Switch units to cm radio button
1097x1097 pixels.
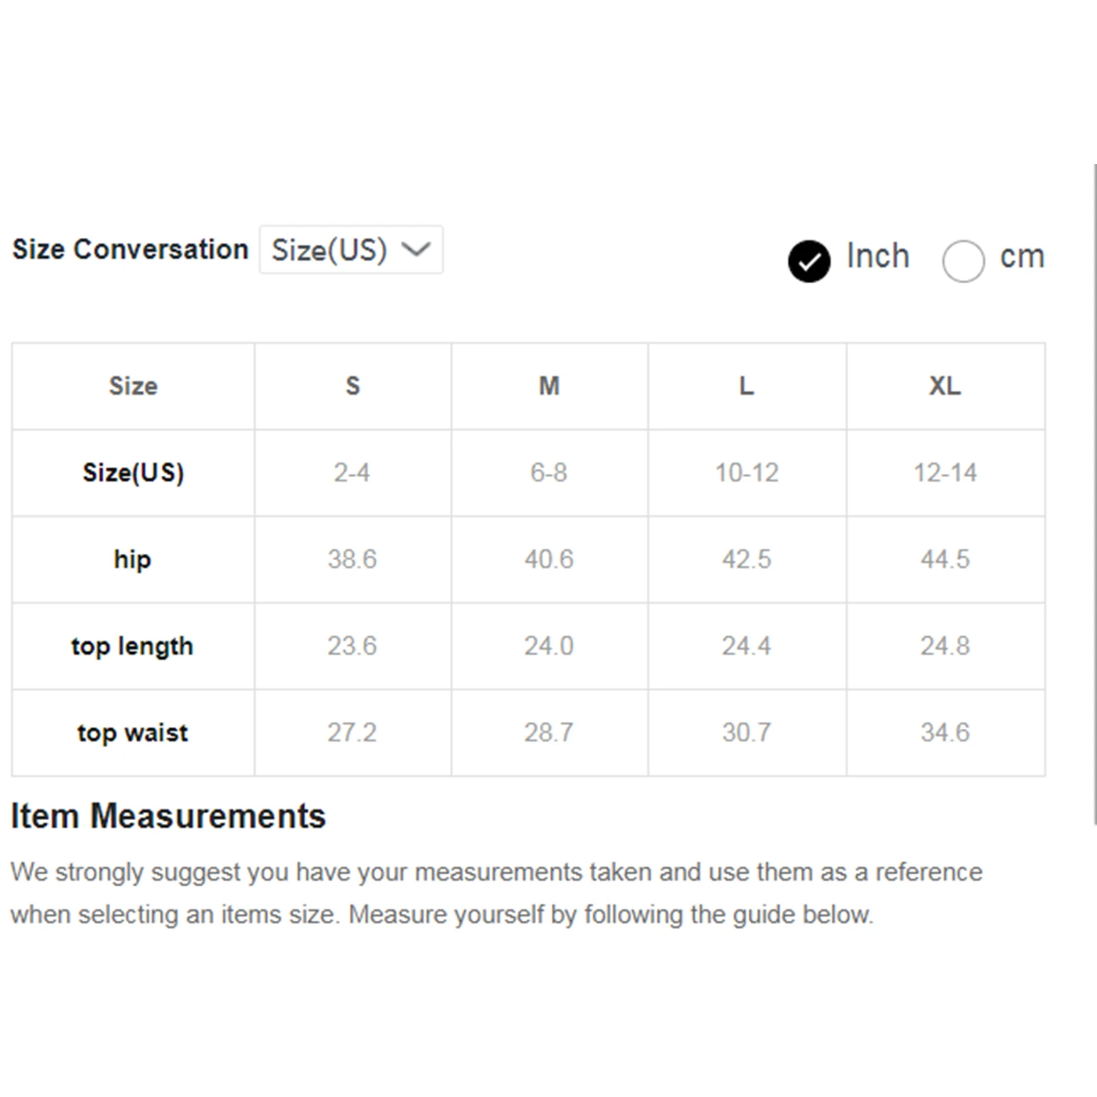coord(963,261)
